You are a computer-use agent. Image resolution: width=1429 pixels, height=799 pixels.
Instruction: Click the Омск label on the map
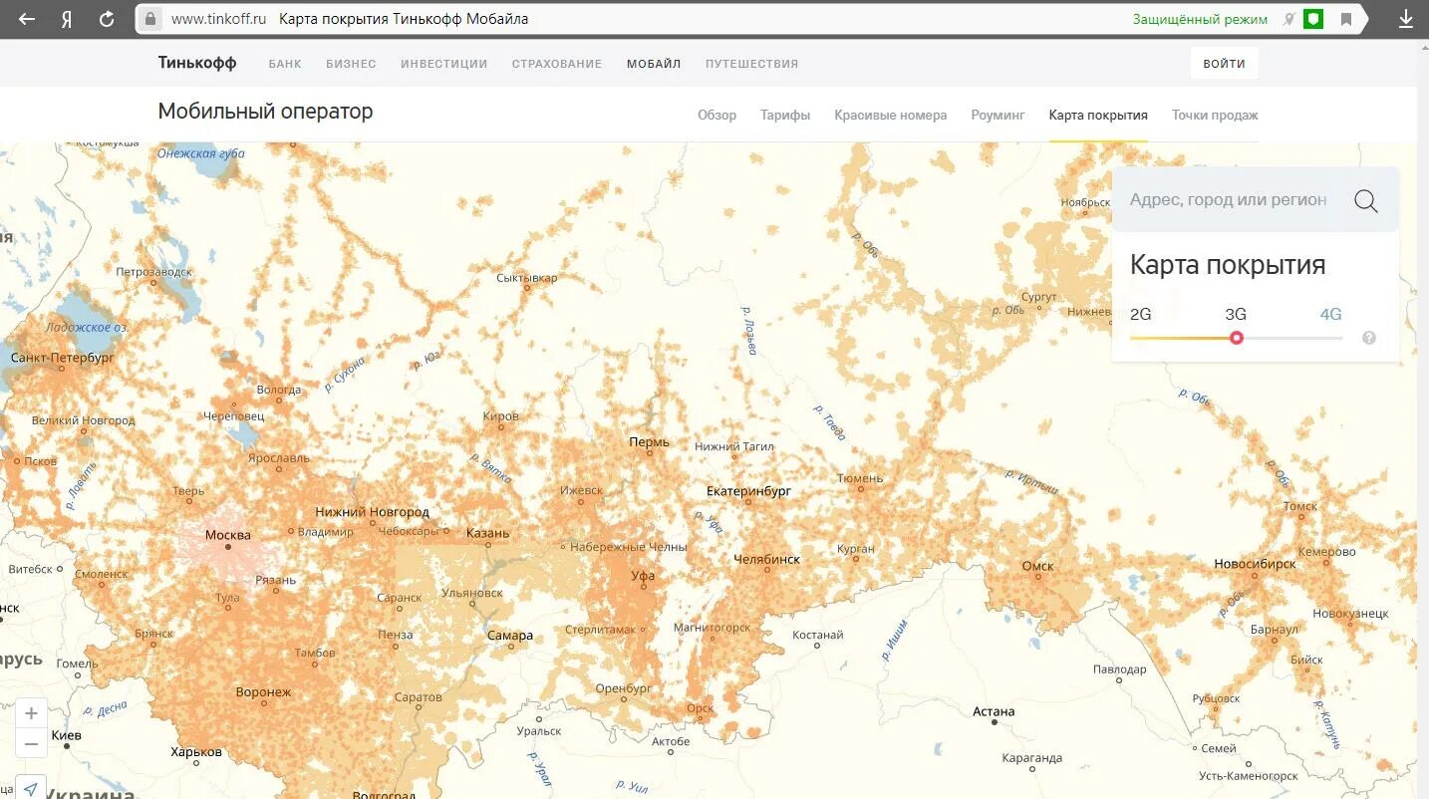pos(1037,566)
